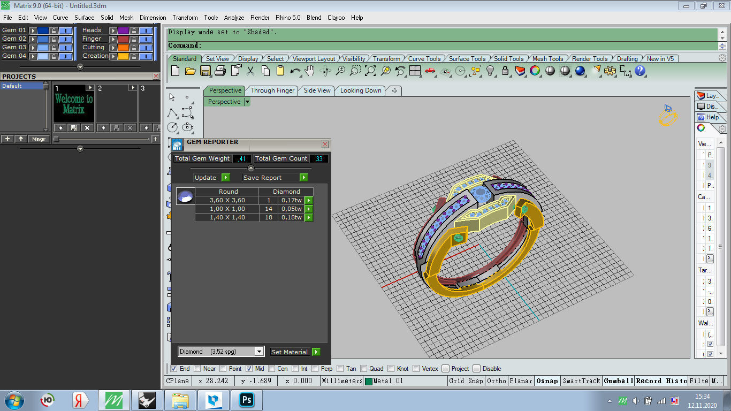Open the Analyze menu
Screen dimensions: 731x411
point(234,18)
